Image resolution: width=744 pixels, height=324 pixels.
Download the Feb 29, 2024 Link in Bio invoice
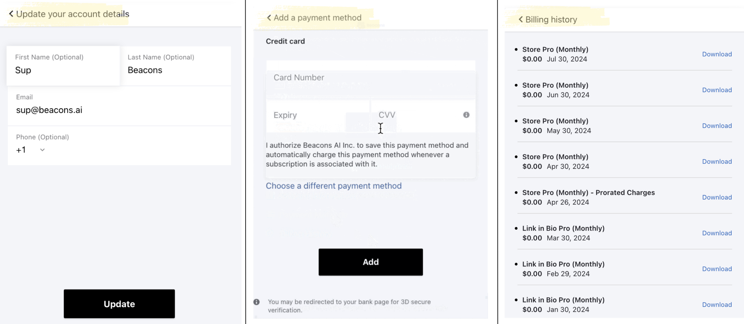pyautogui.click(x=717, y=269)
